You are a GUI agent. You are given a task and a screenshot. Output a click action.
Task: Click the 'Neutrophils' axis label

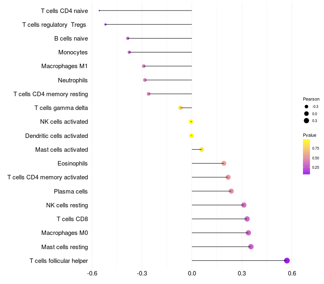(x=73, y=80)
